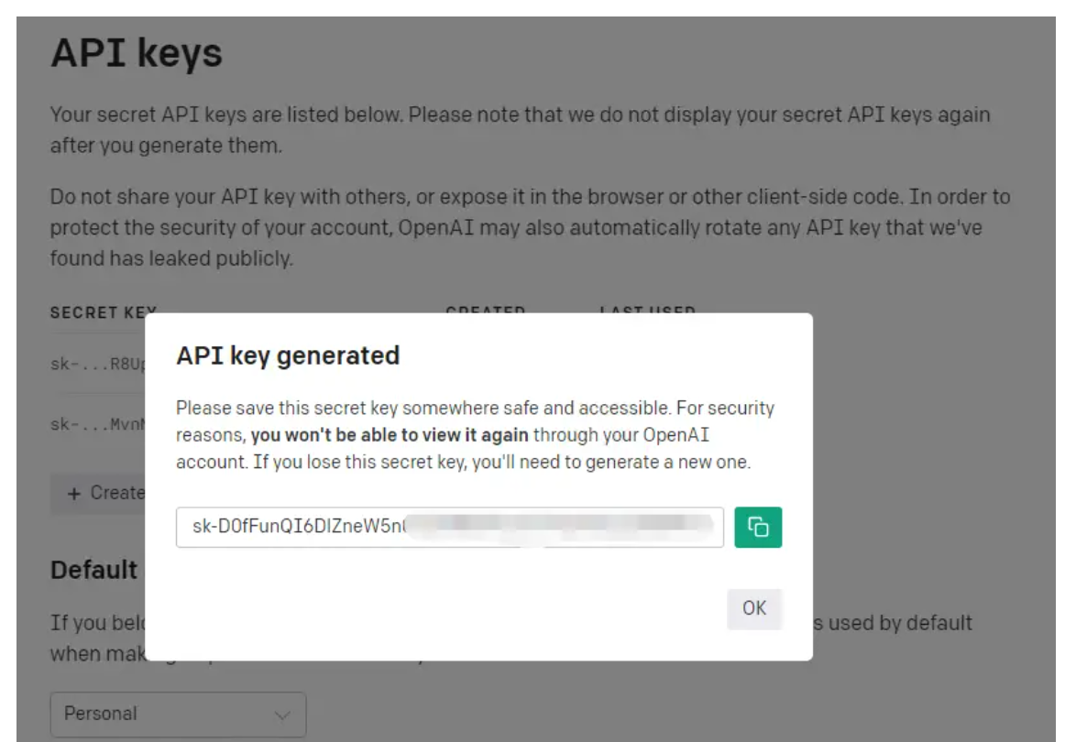Open the Personal organization dropdown

[178, 715]
